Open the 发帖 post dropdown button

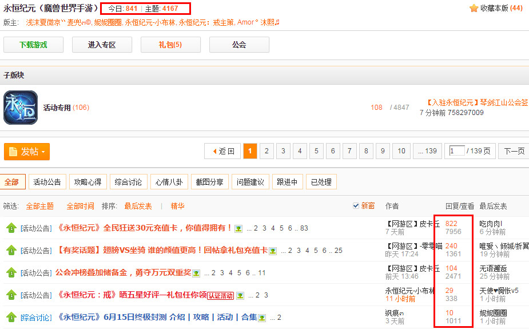[27, 152]
